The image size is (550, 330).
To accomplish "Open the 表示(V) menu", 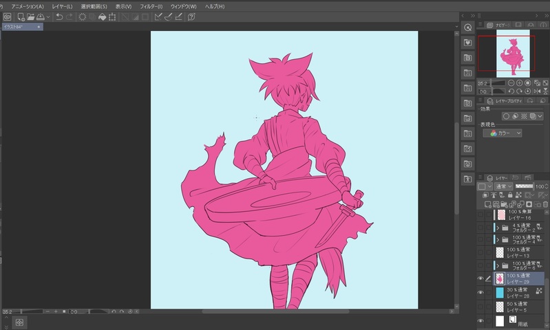I will pos(123,6).
